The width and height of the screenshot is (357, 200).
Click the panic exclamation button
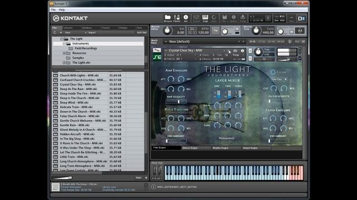[268, 18]
